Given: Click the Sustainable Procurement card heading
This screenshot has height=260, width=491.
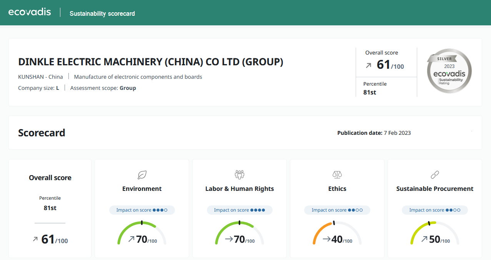Looking at the screenshot, I should (435, 189).
